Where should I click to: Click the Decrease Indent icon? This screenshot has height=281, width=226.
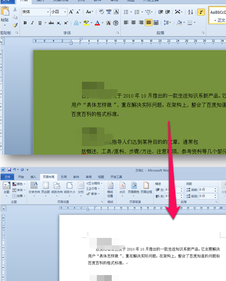click(x=160, y=12)
